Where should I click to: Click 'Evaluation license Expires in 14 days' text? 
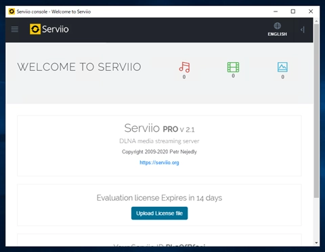click(x=159, y=198)
